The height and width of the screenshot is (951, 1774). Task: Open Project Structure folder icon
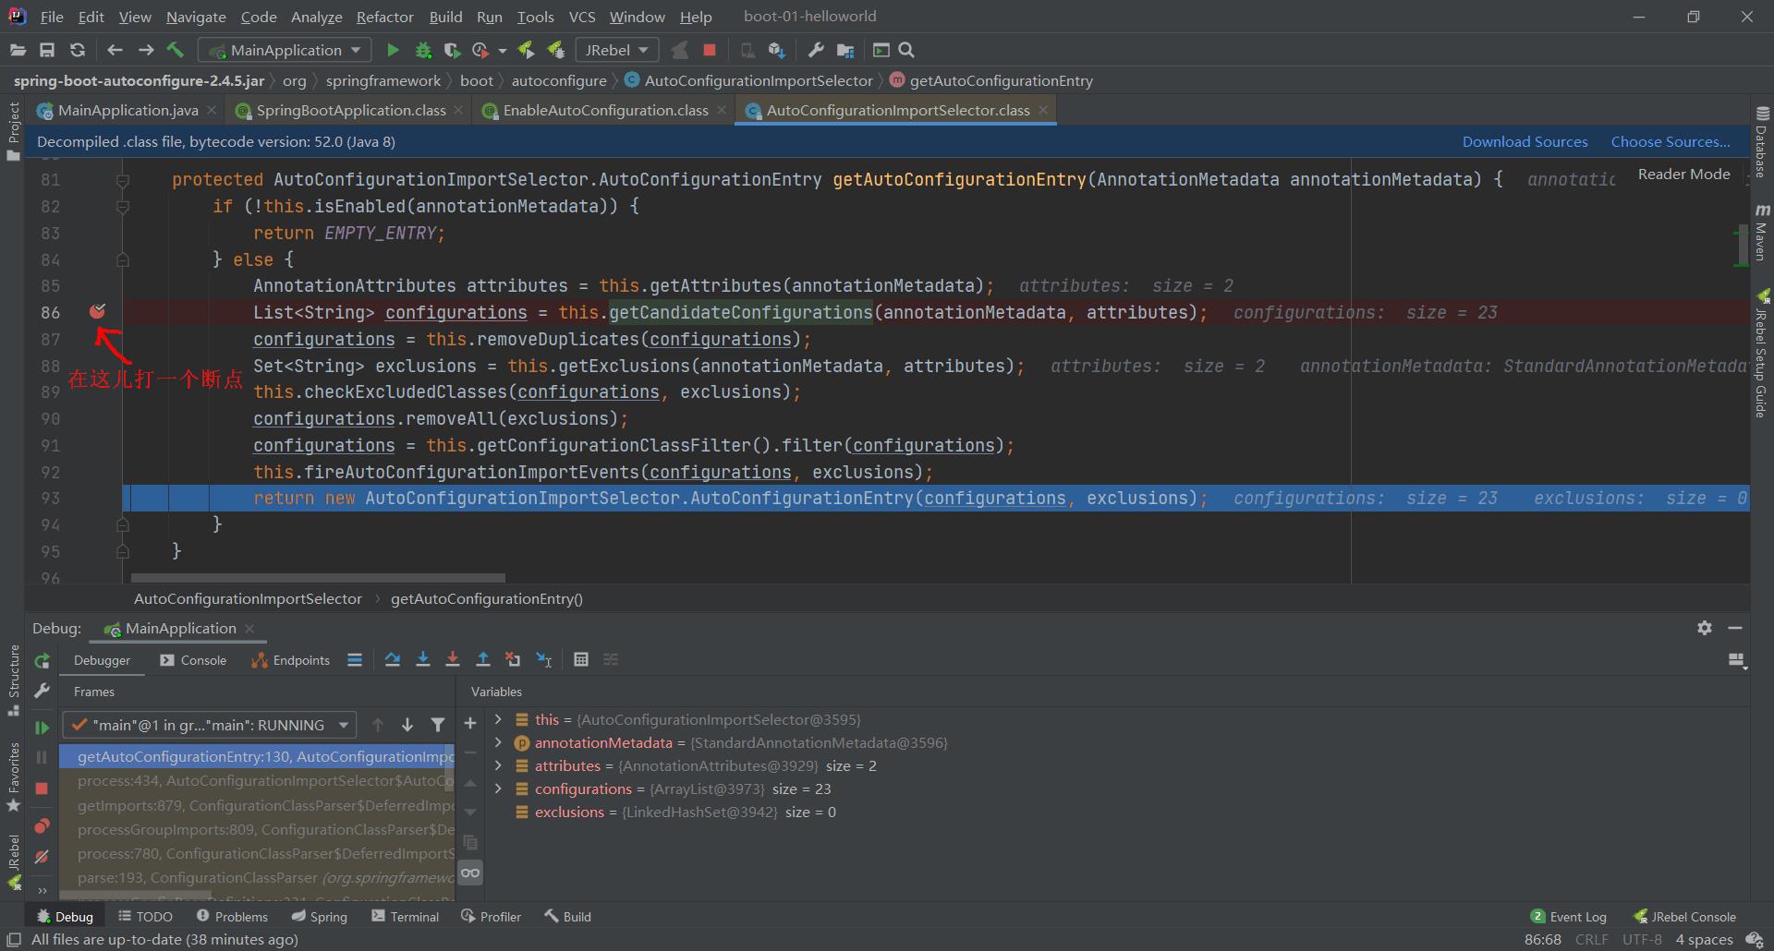(844, 50)
